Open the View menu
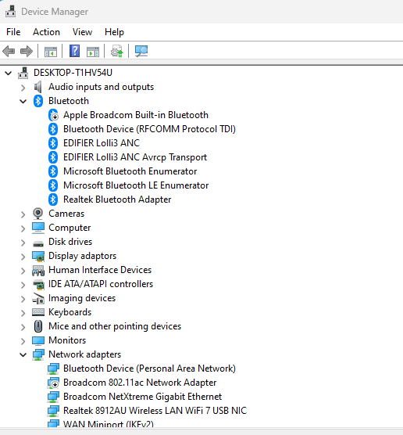This screenshot has height=435, width=403. (x=82, y=32)
